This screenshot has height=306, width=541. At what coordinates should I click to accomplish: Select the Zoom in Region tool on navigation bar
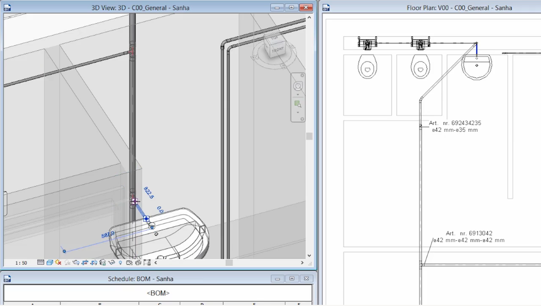(298, 104)
